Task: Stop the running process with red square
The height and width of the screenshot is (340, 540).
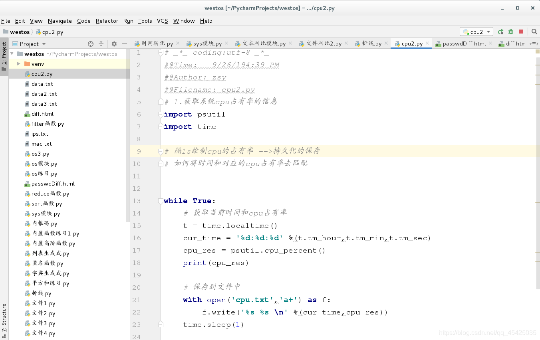Action: coord(521,32)
